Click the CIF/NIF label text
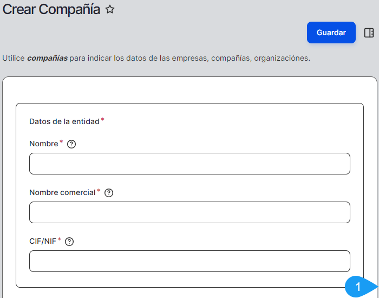Screen dimensions: 379x298 pos(43,241)
